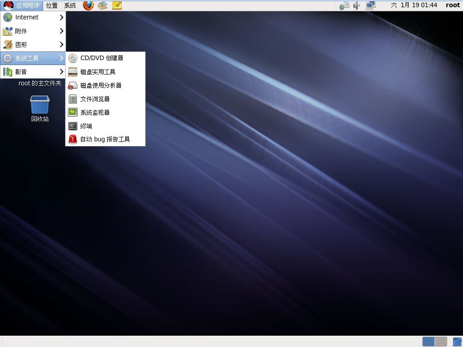
Task: Click the 图形 graphics palette icon
Action: [x=8, y=45]
